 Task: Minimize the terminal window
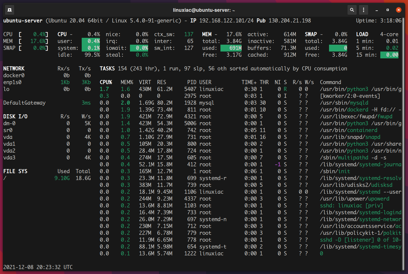click(x=376, y=10)
